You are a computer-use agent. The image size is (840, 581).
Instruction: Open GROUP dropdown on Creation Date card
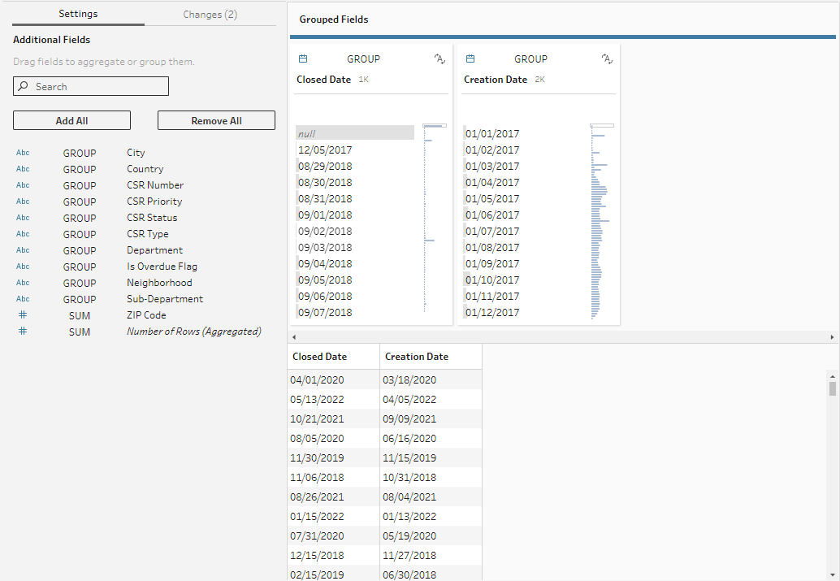[530, 59]
